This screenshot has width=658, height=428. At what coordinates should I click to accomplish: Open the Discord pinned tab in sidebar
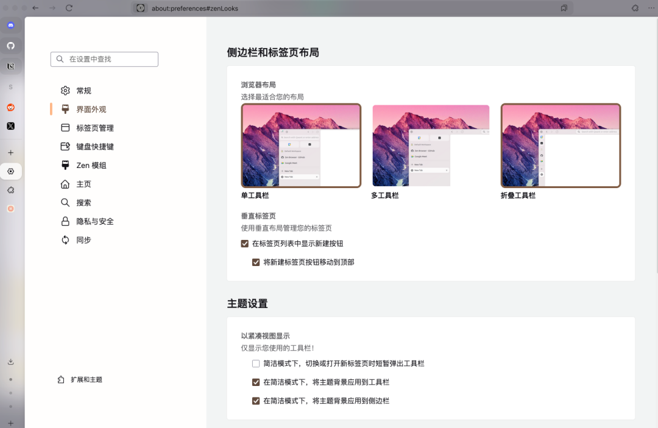10,25
